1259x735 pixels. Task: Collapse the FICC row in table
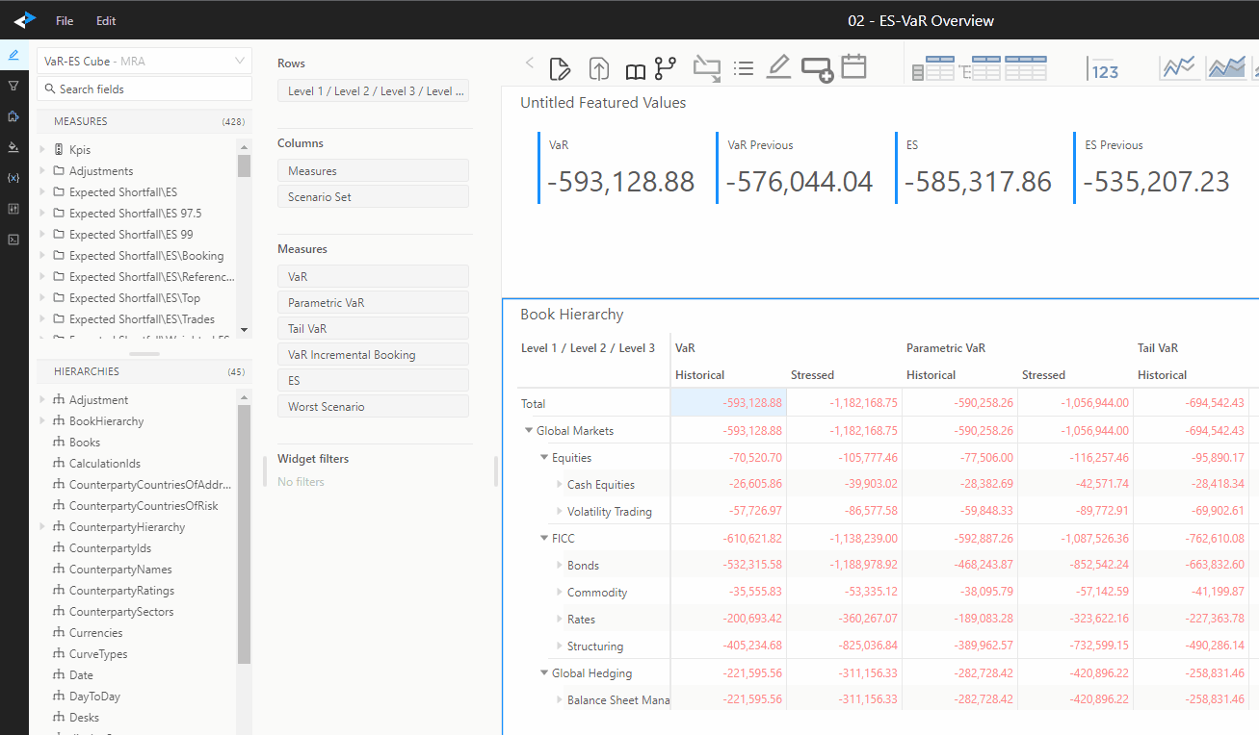(x=544, y=539)
